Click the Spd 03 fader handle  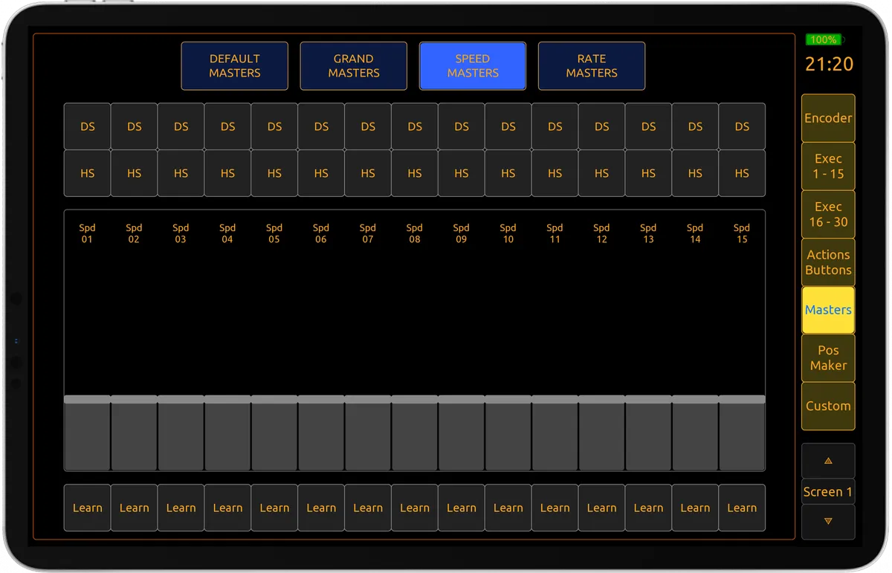tap(181, 399)
